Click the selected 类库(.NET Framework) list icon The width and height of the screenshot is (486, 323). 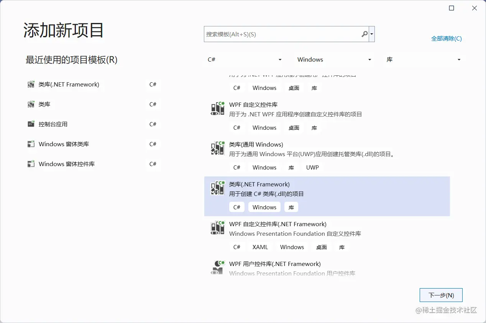[218, 188]
